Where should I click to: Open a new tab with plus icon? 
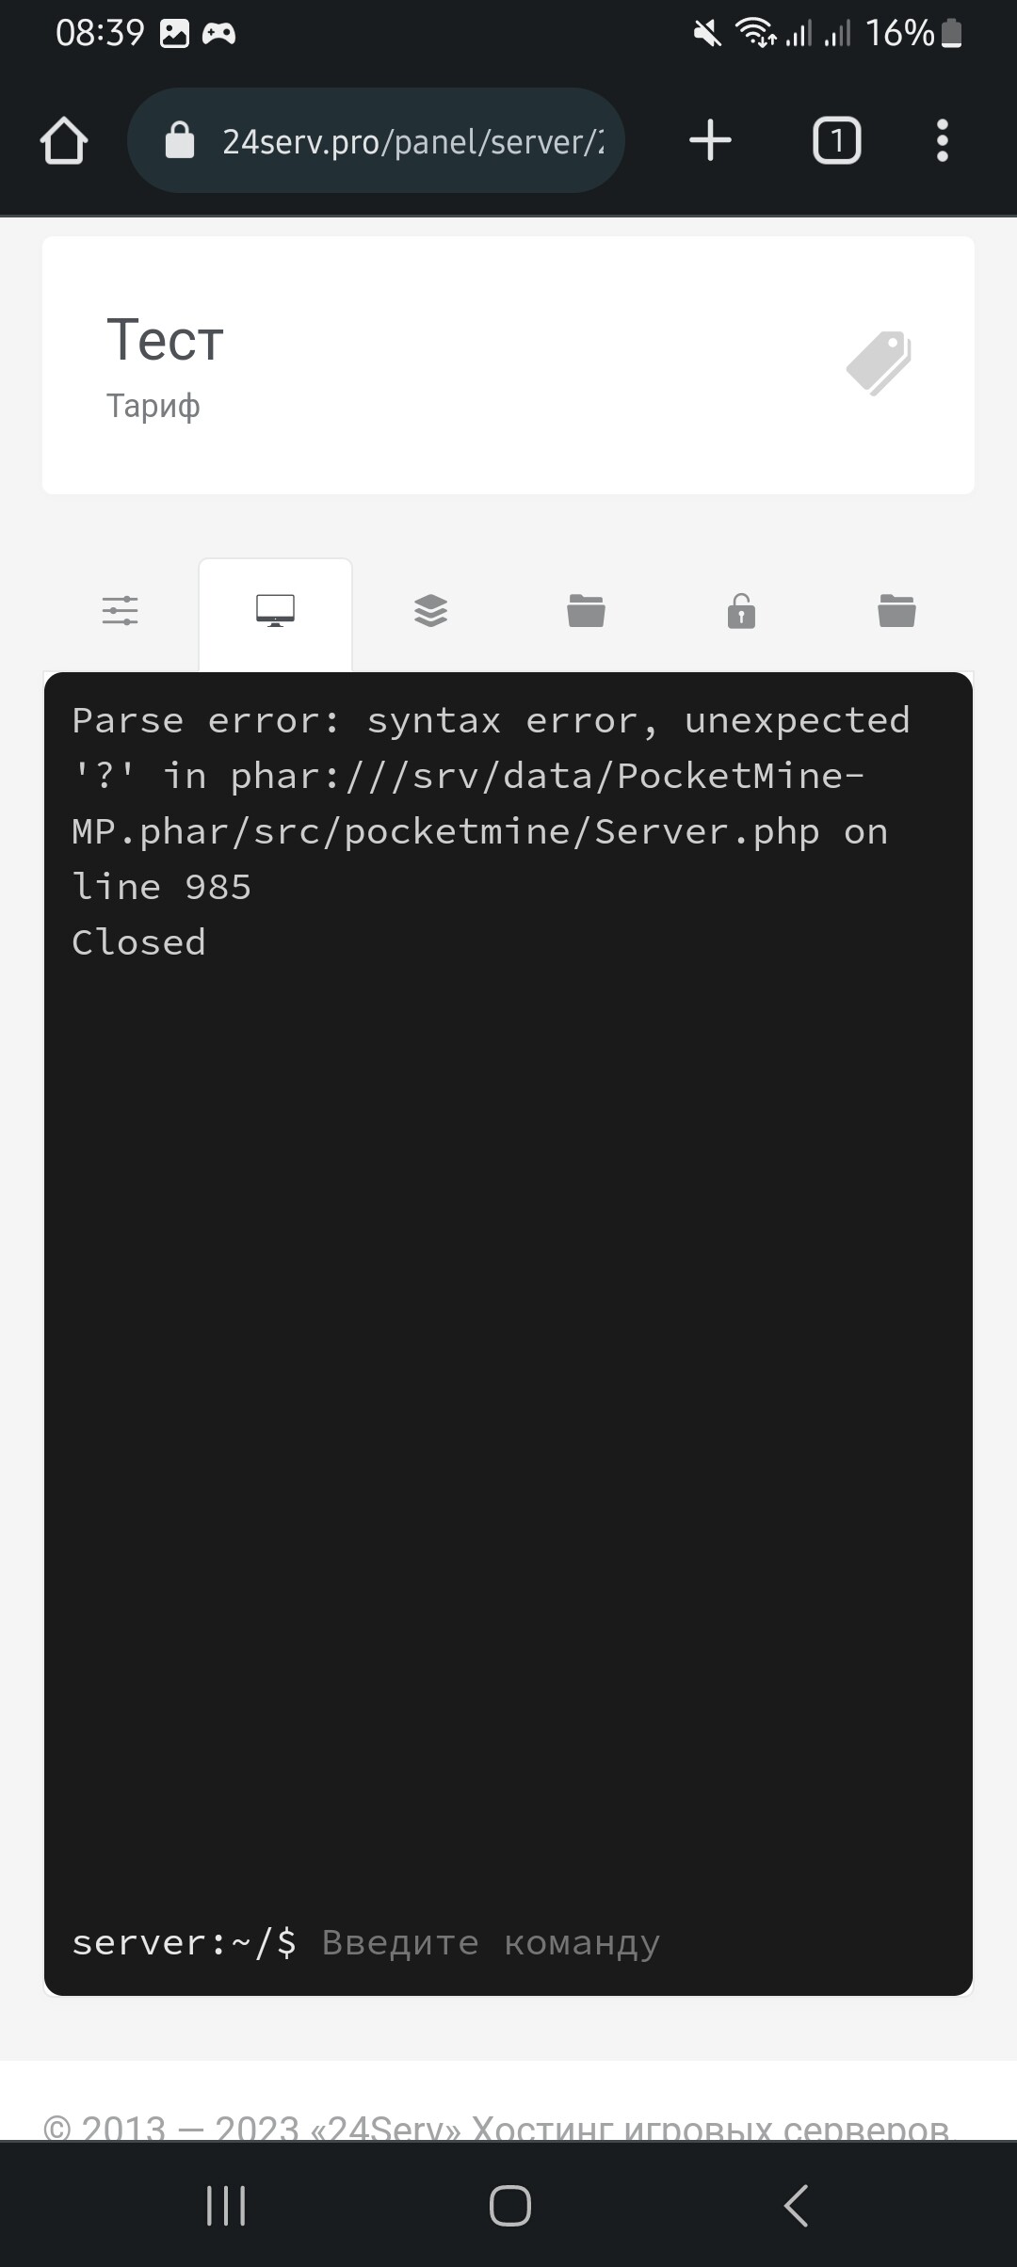point(710,141)
